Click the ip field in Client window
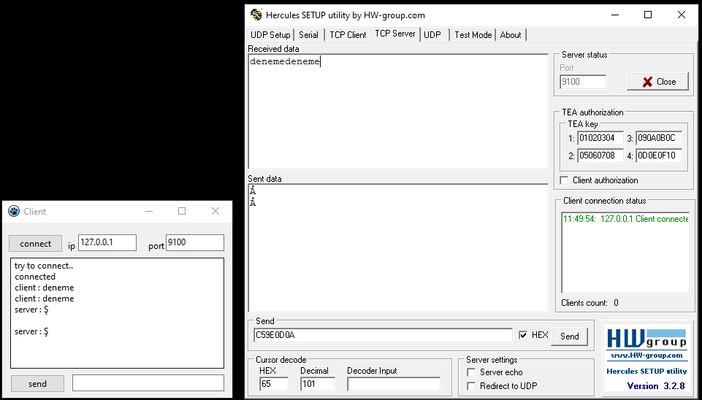 point(107,242)
